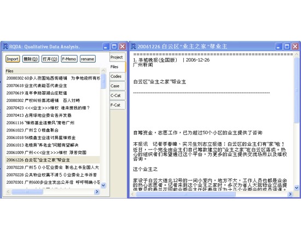Minimize the 20061226 document window
The image size is (301, 240).
tap(279, 46)
